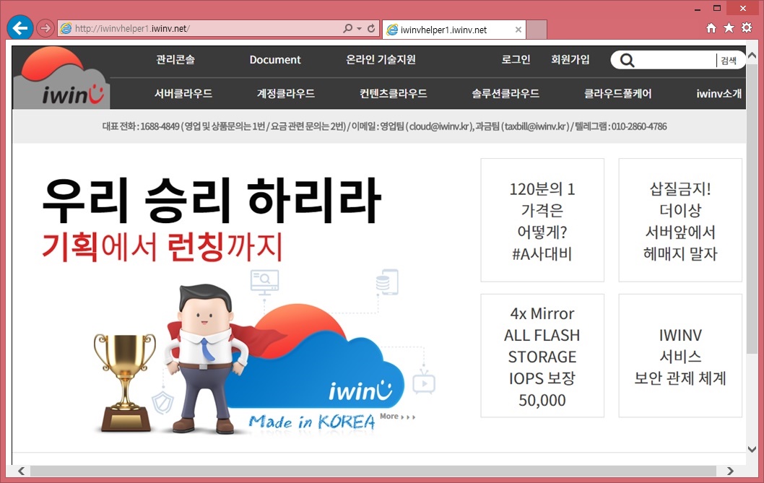
Task: Click the horizontal scrollbar thumb
Action: click(373, 471)
